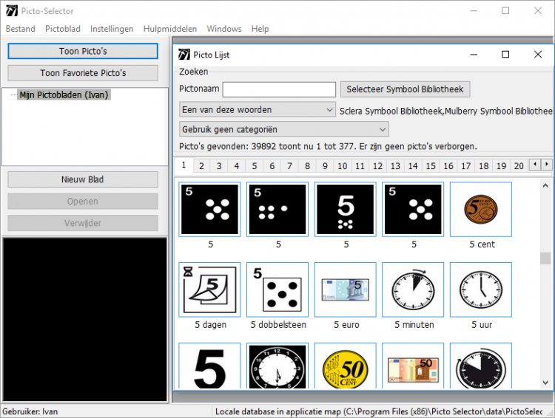
Task: Select Mijn Pictobladen (Ivan) tree item
Action: [x=64, y=95]
